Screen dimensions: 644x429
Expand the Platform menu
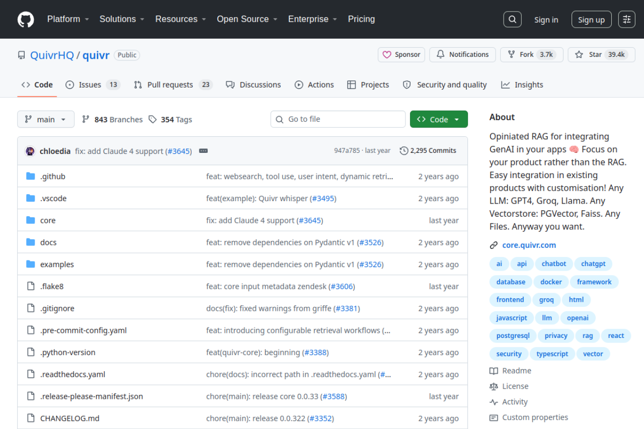tap(68, 19)
